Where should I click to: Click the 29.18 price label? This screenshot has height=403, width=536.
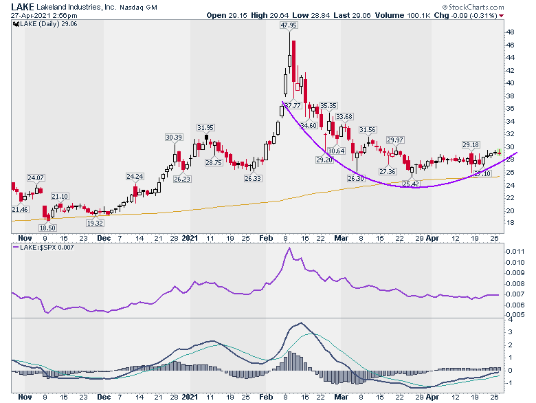click(x=471, y=145)
